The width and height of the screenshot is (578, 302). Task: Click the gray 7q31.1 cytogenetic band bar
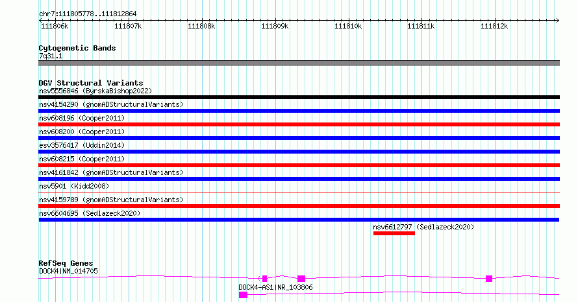(299, 63)
